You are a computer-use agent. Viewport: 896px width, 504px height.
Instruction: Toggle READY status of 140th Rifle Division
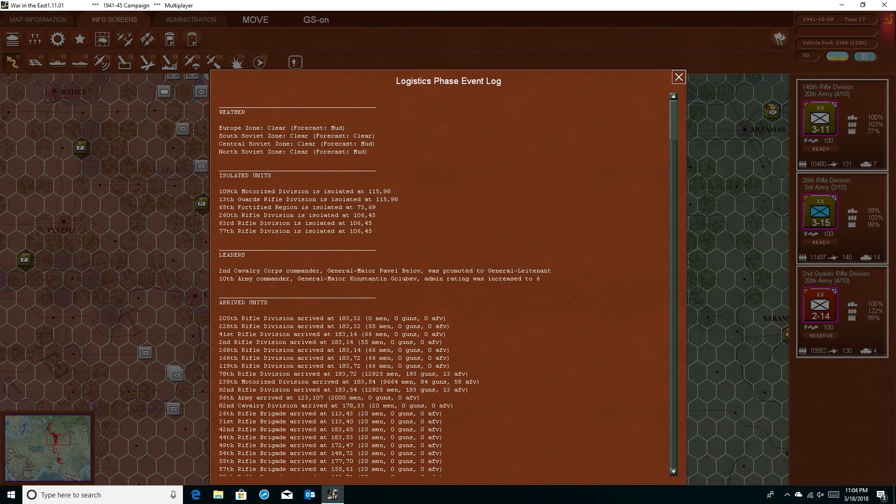point(821,149)
